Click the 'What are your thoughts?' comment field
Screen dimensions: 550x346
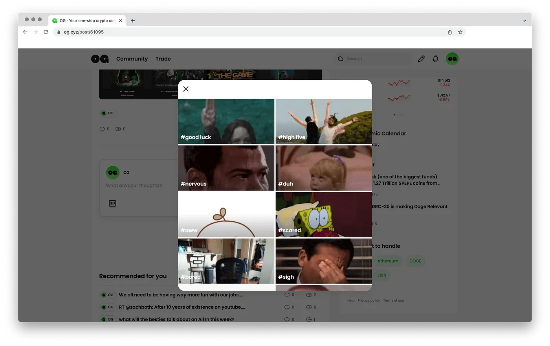coord(134,186)
